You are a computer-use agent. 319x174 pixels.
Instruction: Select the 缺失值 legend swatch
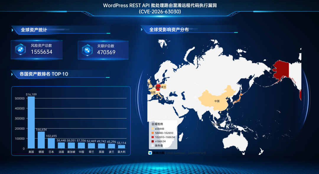pos(153,146)
